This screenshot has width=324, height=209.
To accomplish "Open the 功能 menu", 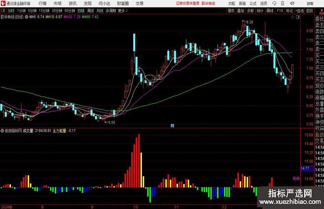I will point(232,3).
